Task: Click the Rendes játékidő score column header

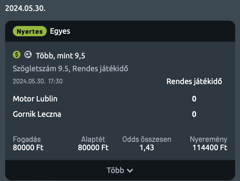Action: (194, 82)
